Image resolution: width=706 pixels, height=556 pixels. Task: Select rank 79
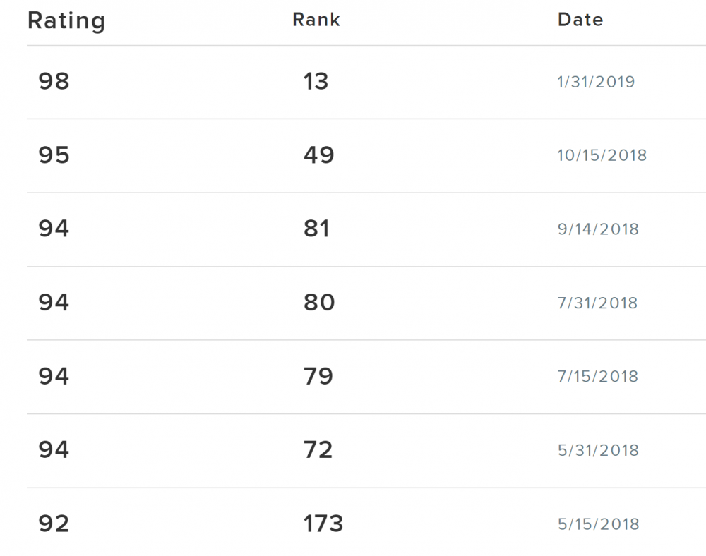coord(318,376)
